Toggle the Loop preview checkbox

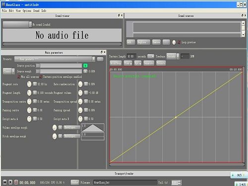coord(179,42)
